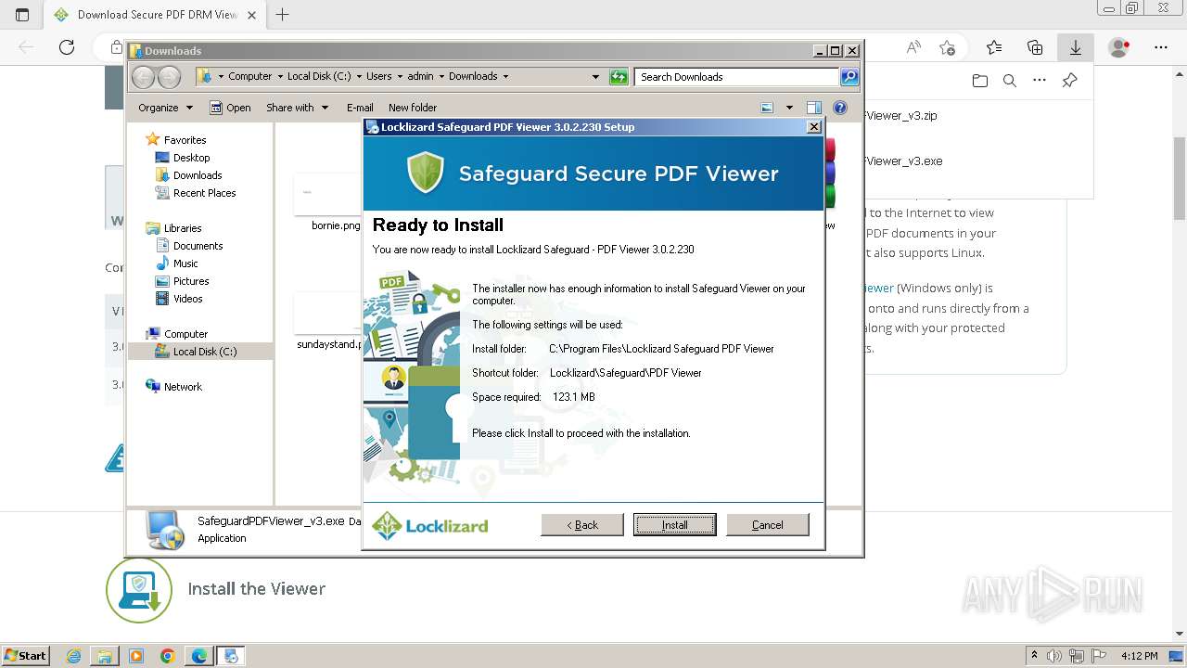This screenshot has height=668, width=1187.
Task: Open the view options dropdown arrow
Action: pyautogui.click(x=789, y=108)
